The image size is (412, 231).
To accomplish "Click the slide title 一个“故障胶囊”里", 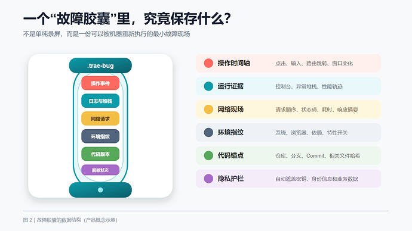I will pos(127,18).
